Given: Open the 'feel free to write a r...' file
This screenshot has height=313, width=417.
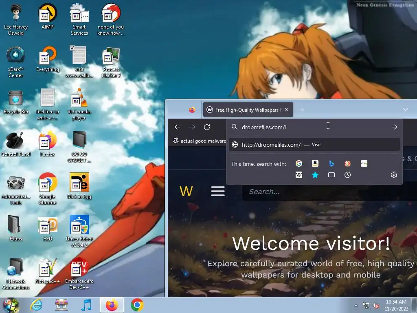Looking at the screenshot, I should [47, 104].
